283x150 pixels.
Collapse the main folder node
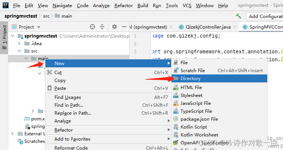click(26, 58)
